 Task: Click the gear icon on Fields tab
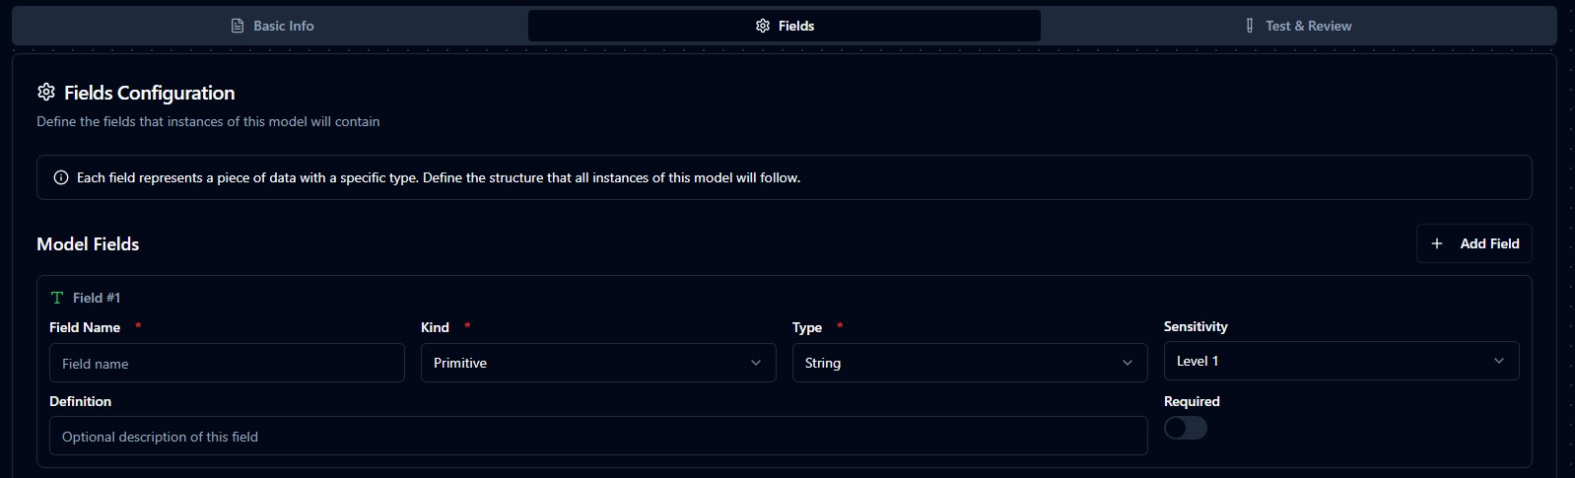(763, 26)
